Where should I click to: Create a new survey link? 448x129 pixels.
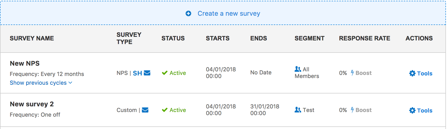229,13
